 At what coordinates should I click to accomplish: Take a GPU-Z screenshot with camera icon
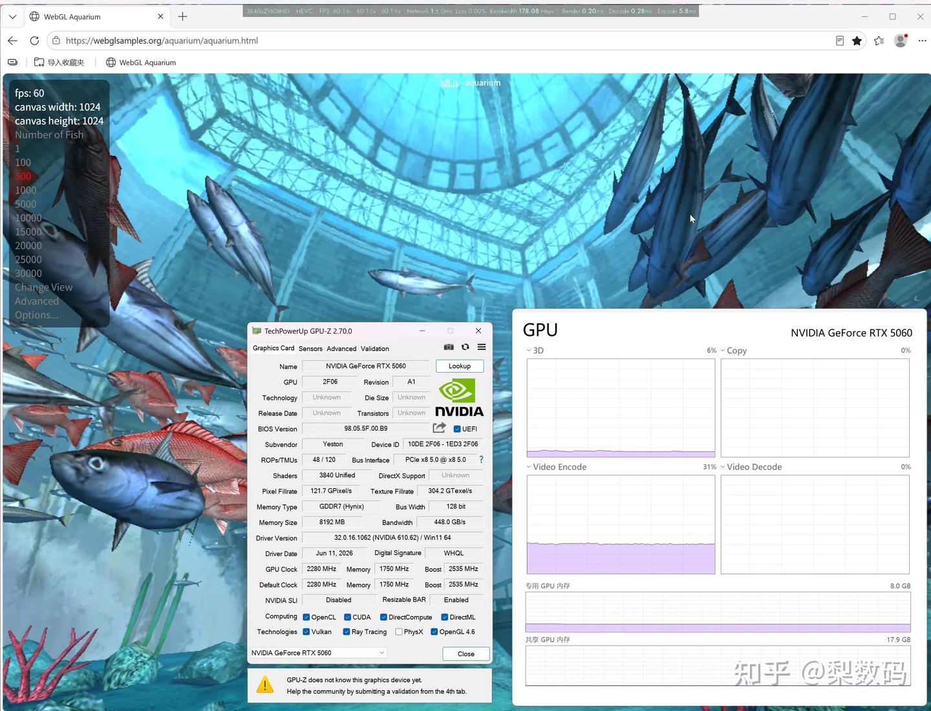(x=449, y=347)
